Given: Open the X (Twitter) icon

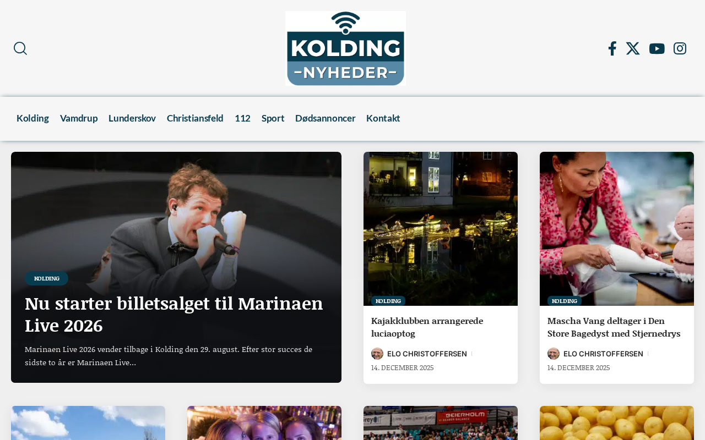Looking at the screenshot, I should coord(633,48).
